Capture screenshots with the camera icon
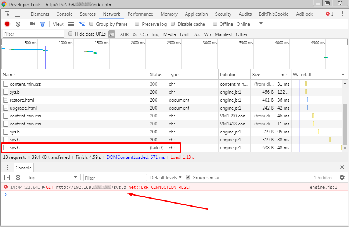The width and height of the screenshot is (349, 227). coord(32,24)
